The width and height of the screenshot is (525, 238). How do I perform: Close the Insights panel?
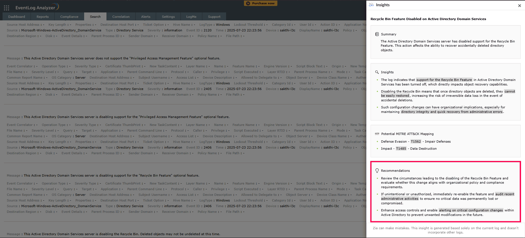[x=519, y=5]
